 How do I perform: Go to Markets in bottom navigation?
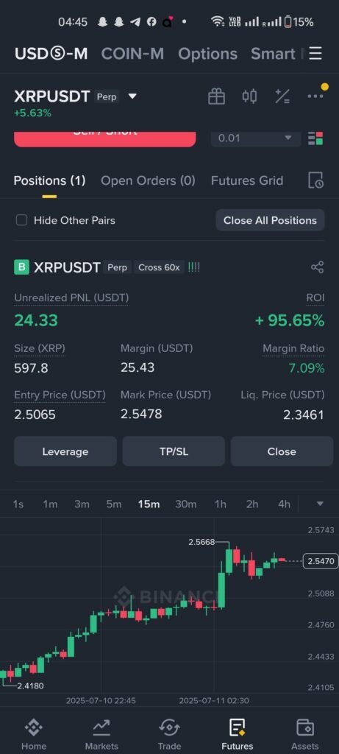point(101,734)
